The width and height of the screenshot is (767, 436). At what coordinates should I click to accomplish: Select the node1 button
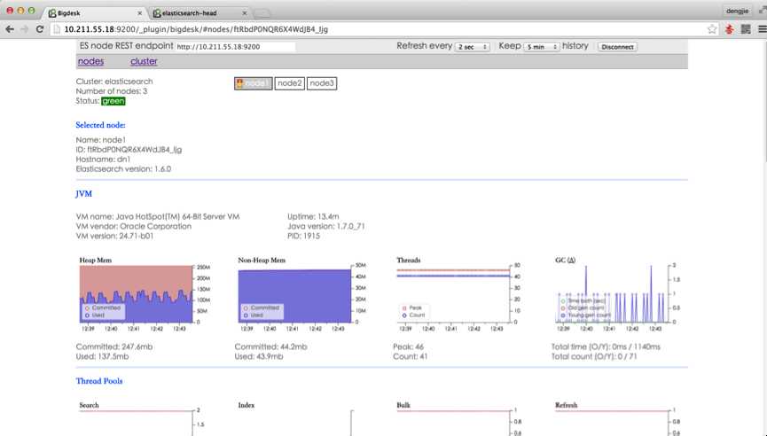tap(254, 83)
